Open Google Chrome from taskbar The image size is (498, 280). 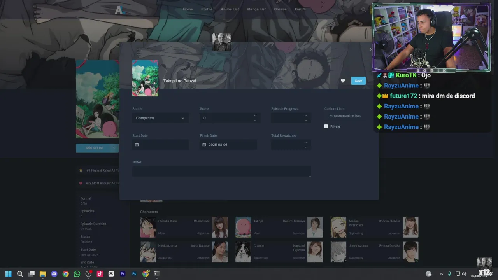tap(66, 274)
